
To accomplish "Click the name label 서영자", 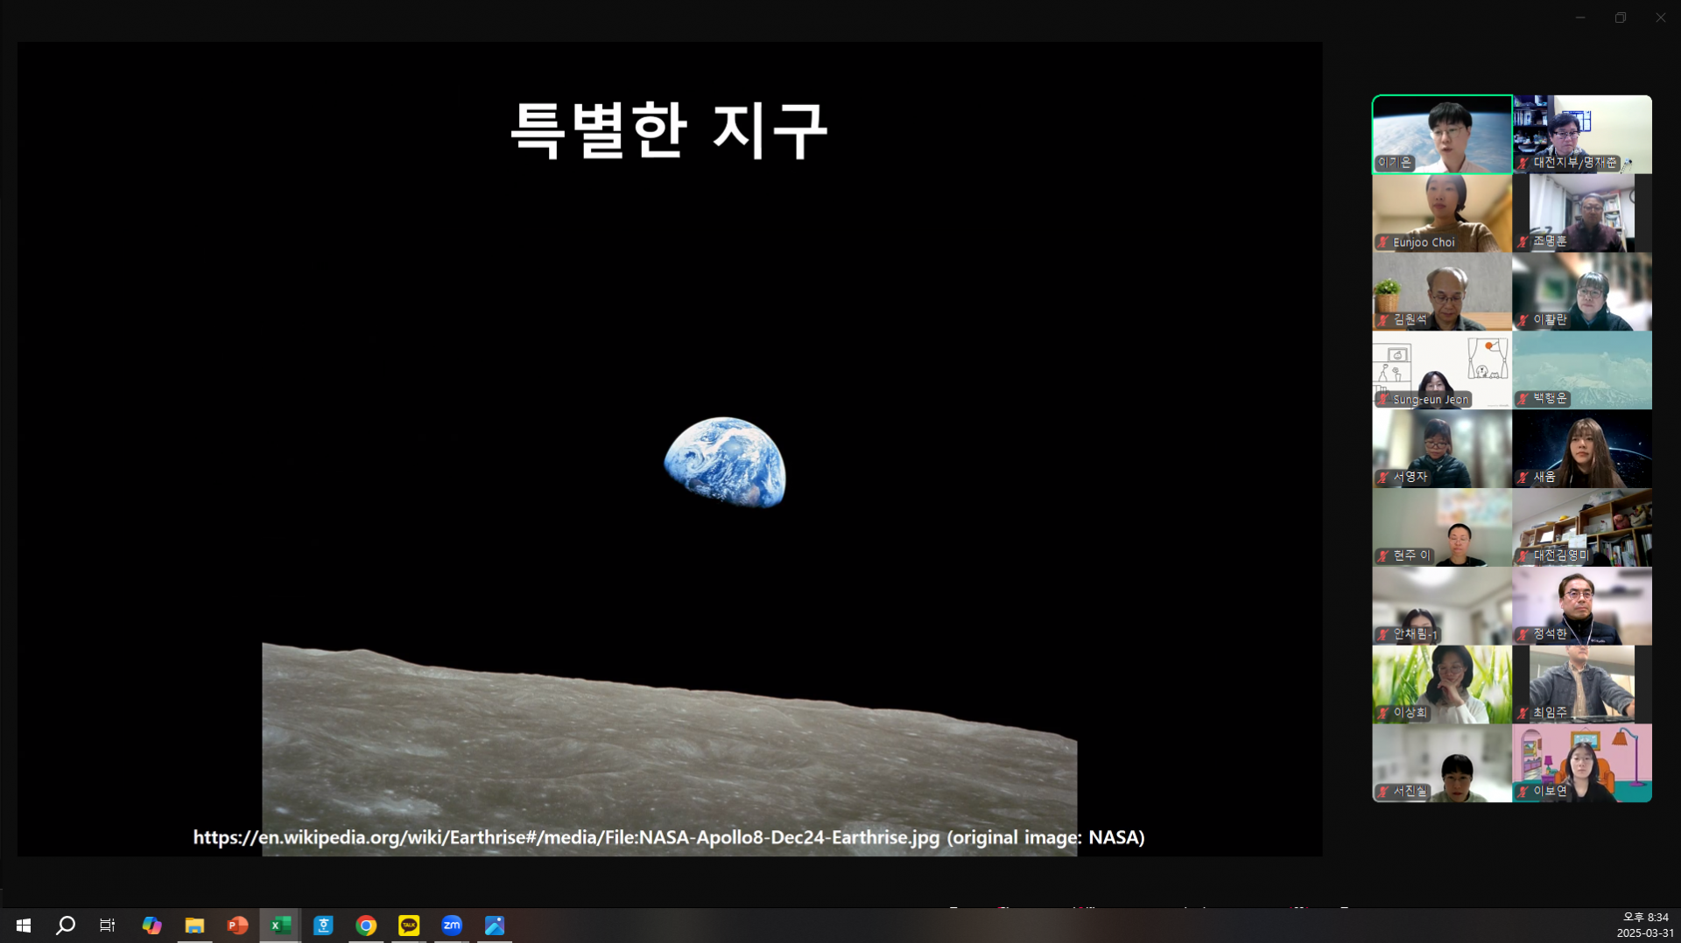I will point(1410,478).
